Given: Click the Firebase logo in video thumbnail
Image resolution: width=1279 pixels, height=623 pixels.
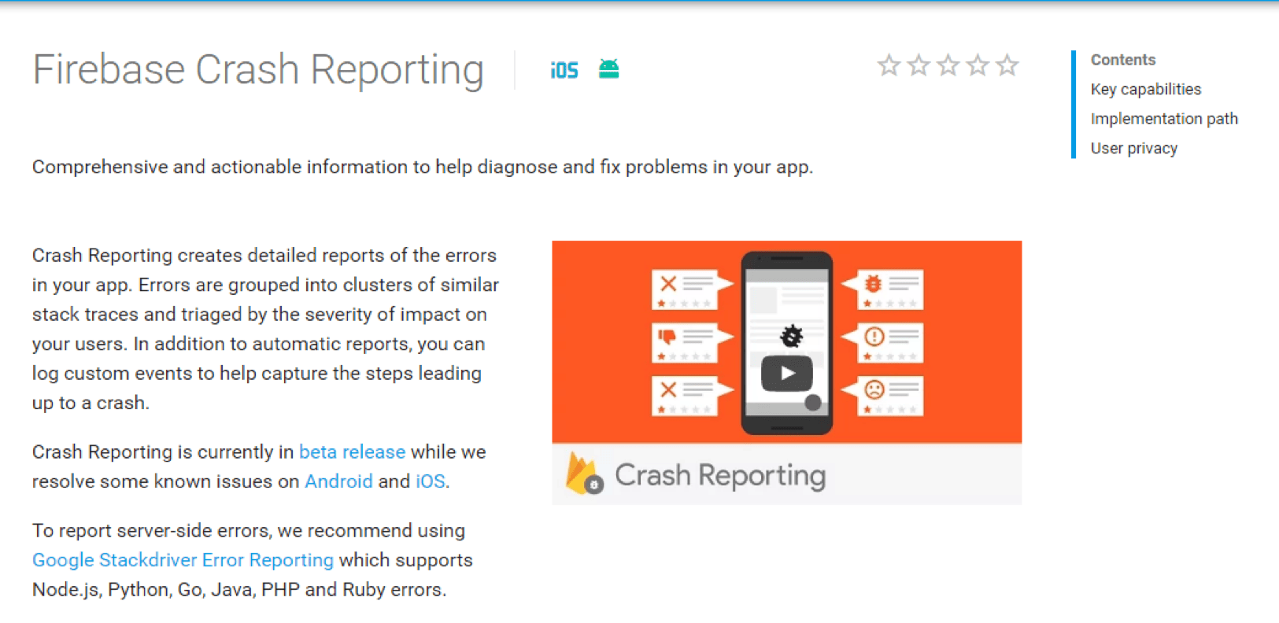Looking at the screenshot, I should pyautogui.click(x=584, y=474).
